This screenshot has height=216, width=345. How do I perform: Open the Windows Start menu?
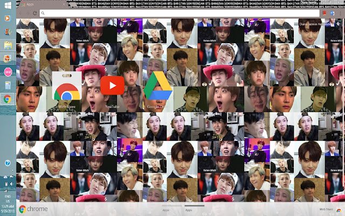[8, 5]
